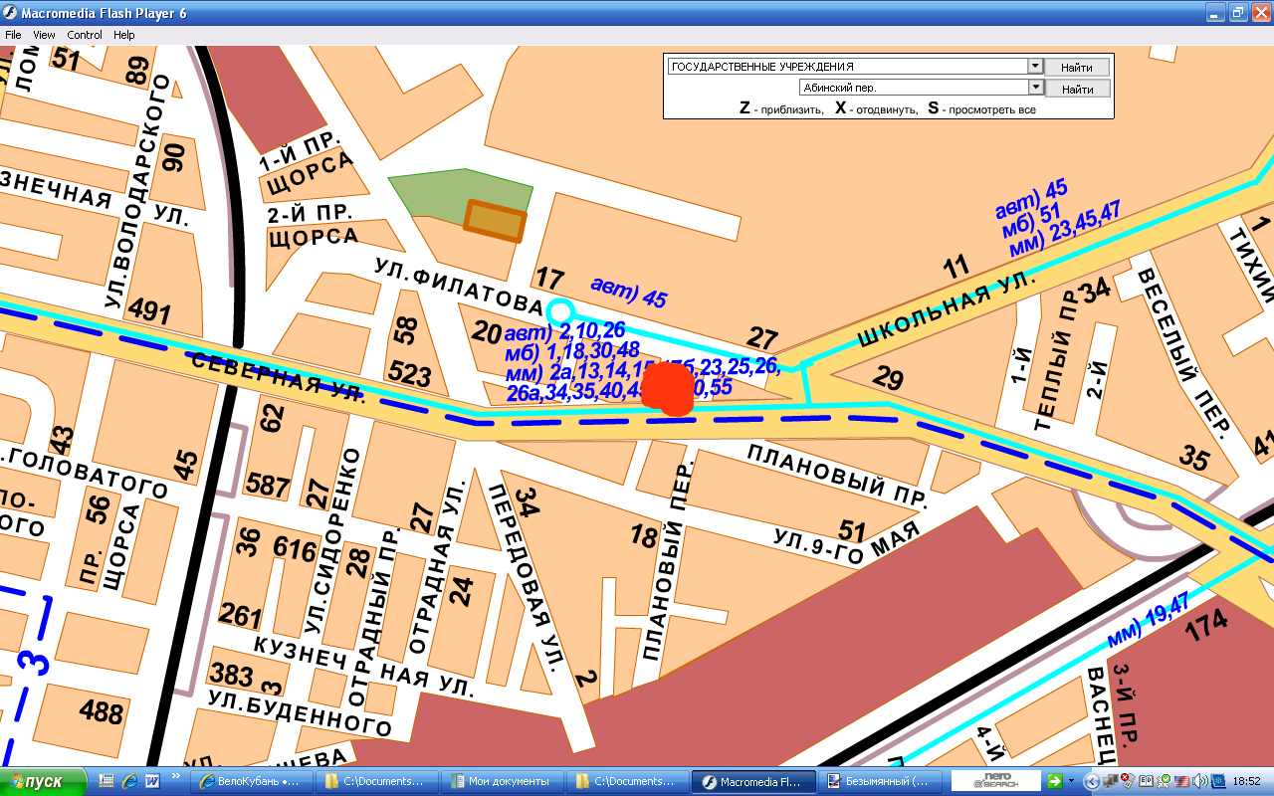Viewport: 1274px width, 796px height.
Task: Click in the Nero Search input box
Action: click(995, 781)
